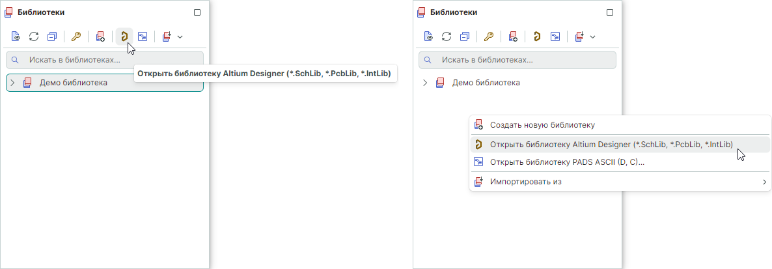Collapse all icon in the right panel toolbar
This screenshot has height=269, width=772.
coord(465,36)
